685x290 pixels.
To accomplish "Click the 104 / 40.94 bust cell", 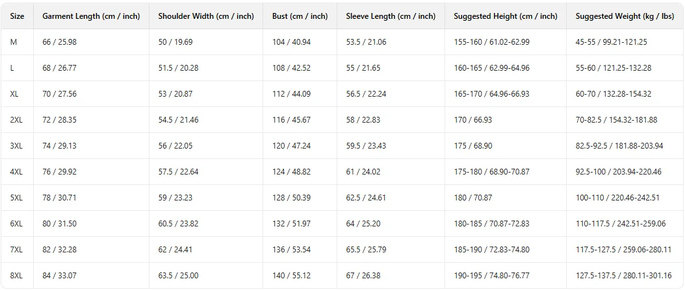I will pyautogui.click(x=291, y=42).
